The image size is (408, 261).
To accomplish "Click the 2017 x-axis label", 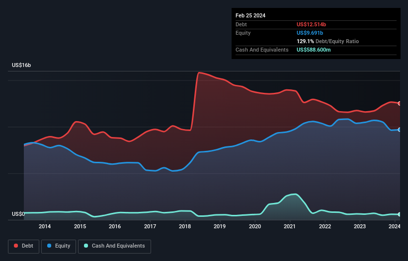I will tap(150, 226).
